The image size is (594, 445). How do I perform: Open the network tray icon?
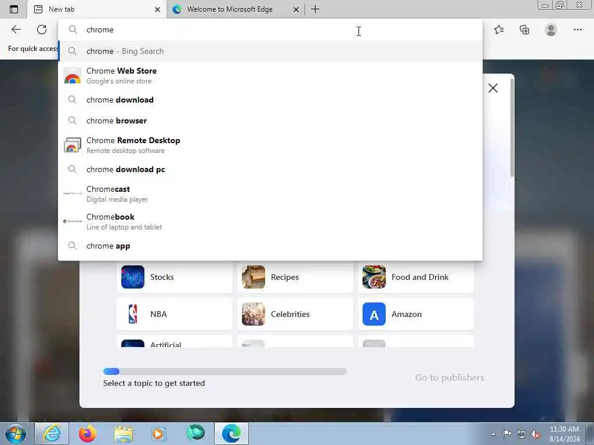click(521, 434)
